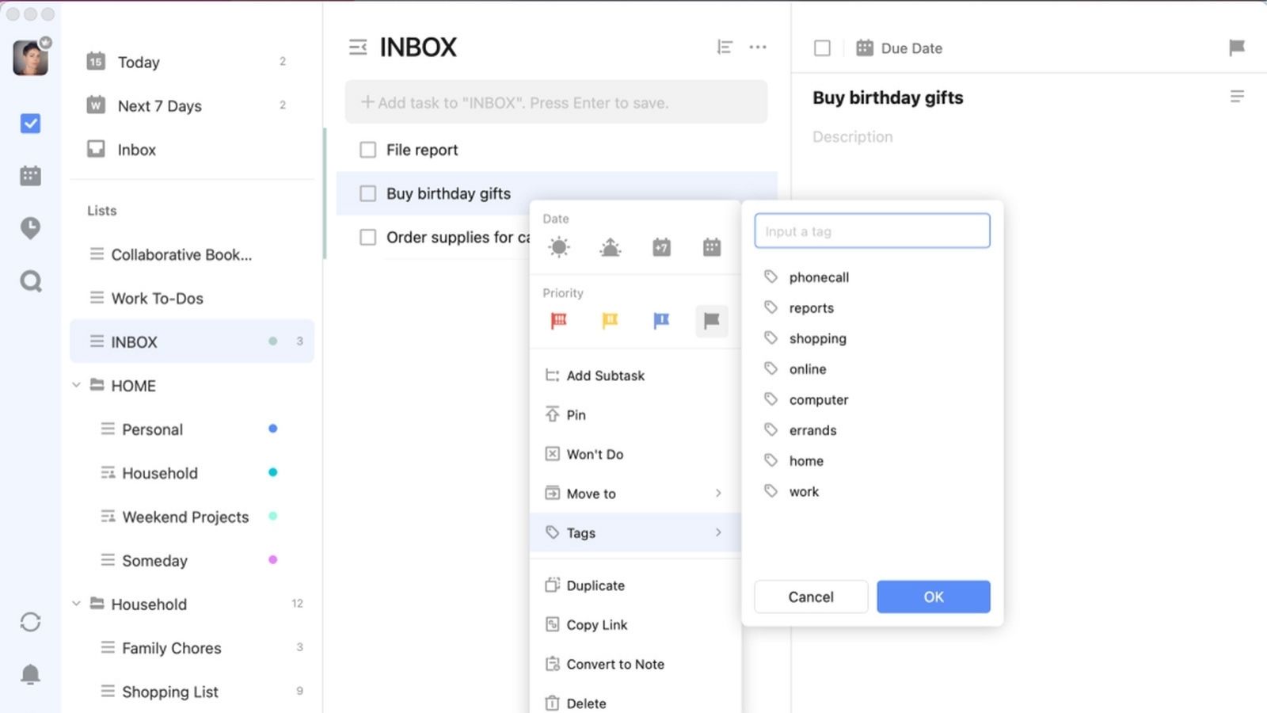The width and height of the screenshot is (1267, 713).
Task: Open the INBOX sort options icon
Action: [724, 48]
